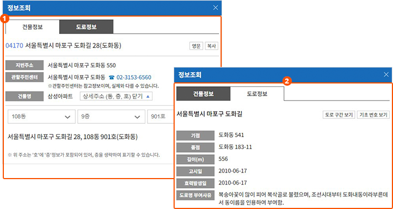The image size is (393, 209).
Task: Switch to 건물정보 tab in front window
Action: [203, 94]
